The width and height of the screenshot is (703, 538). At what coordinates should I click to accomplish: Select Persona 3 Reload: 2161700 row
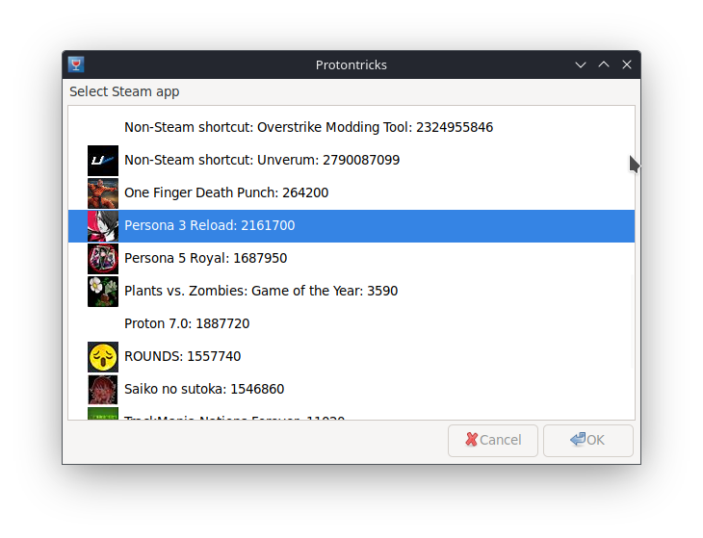pos(351,226)
